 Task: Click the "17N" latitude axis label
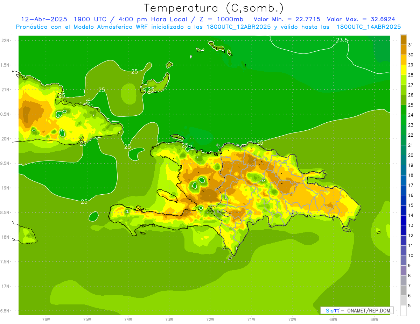[x=5, y=286]
